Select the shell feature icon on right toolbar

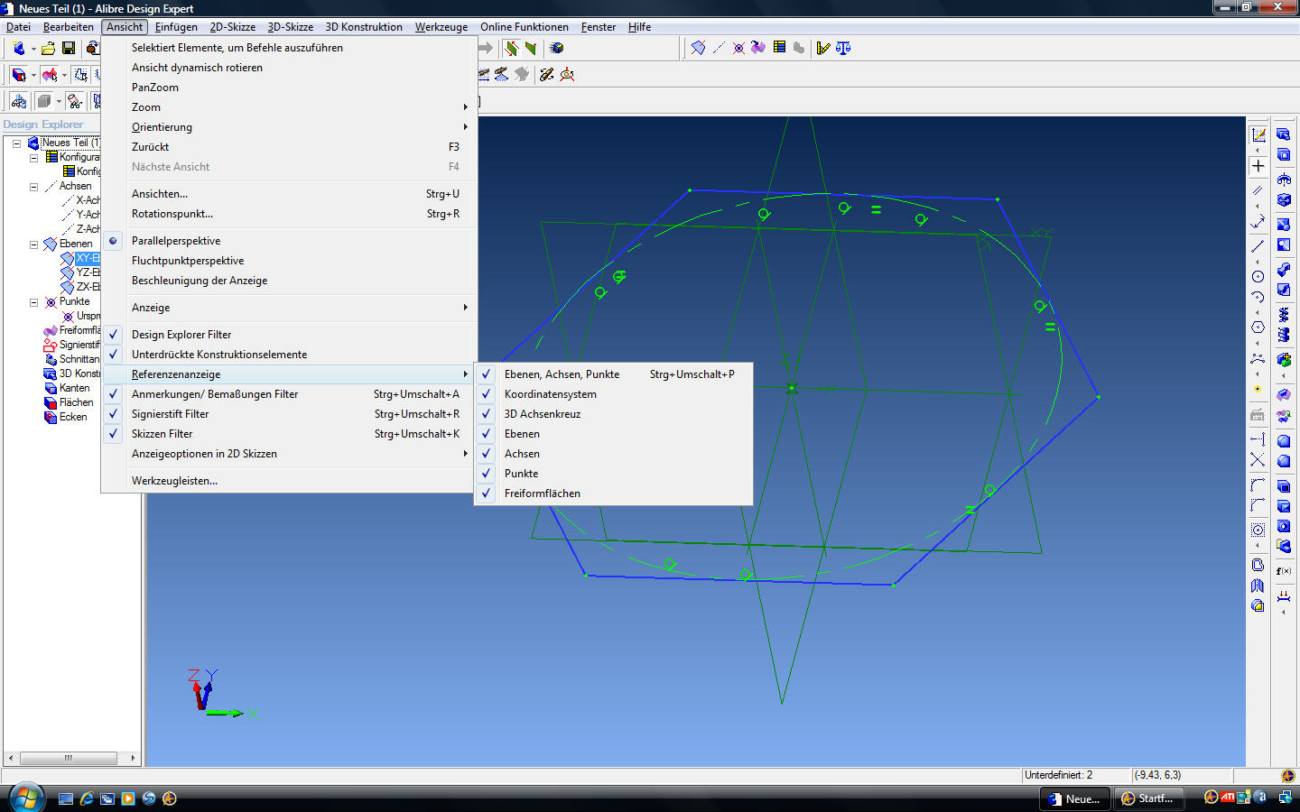click(x=1284, y=486)
